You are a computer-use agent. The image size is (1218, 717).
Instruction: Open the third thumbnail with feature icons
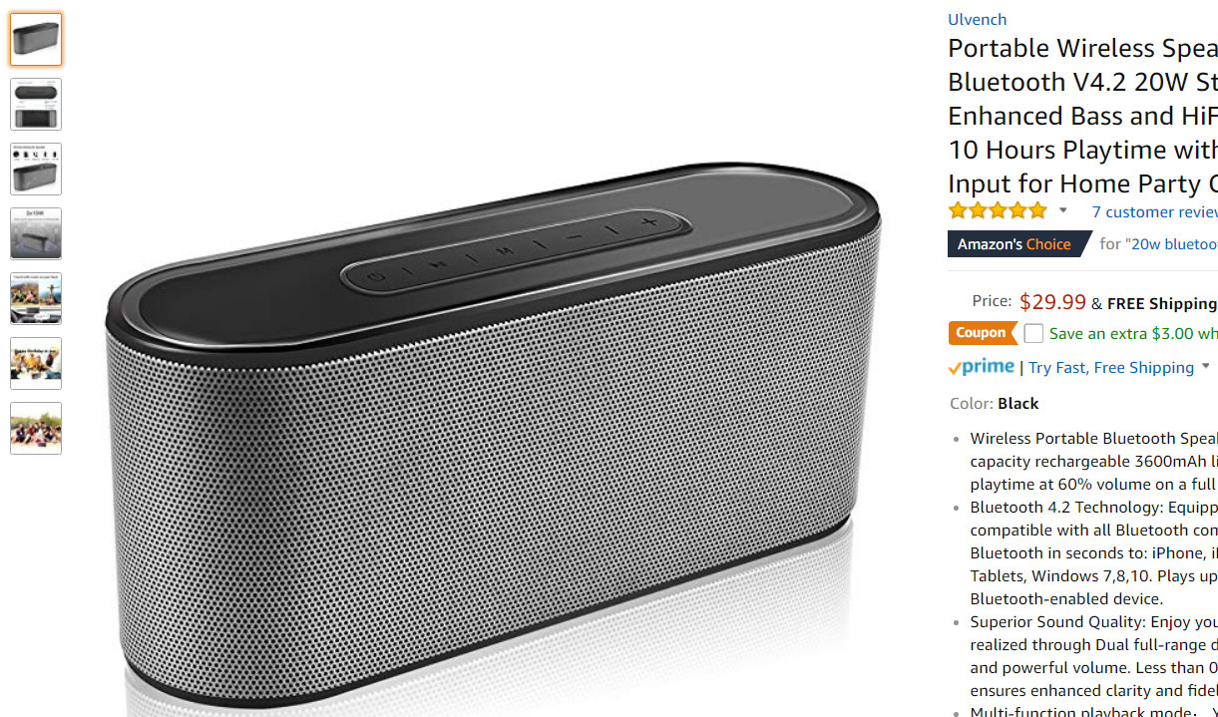pos(36,169)
